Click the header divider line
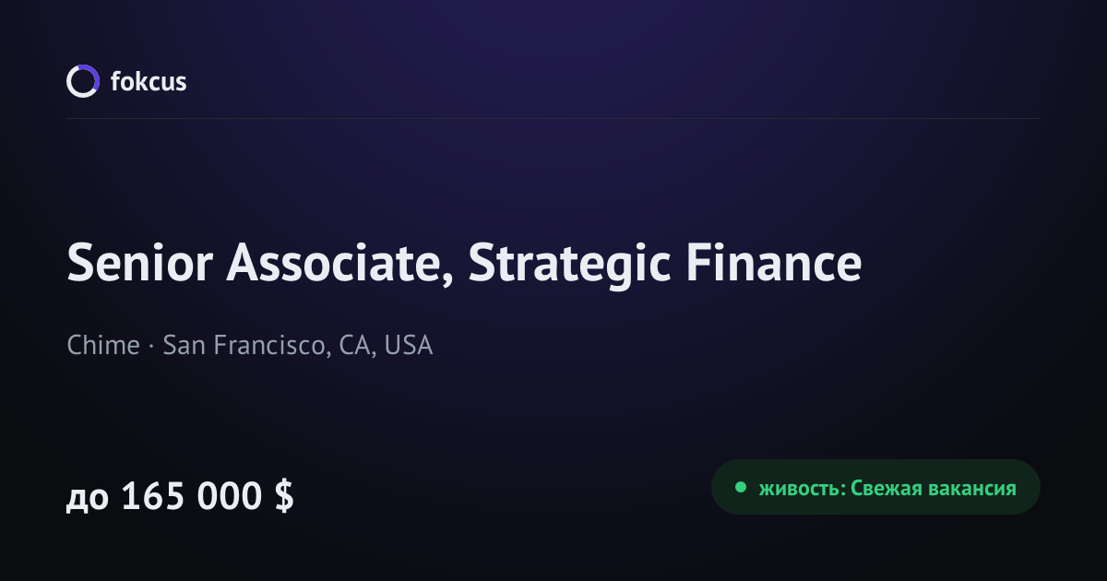 553,118
